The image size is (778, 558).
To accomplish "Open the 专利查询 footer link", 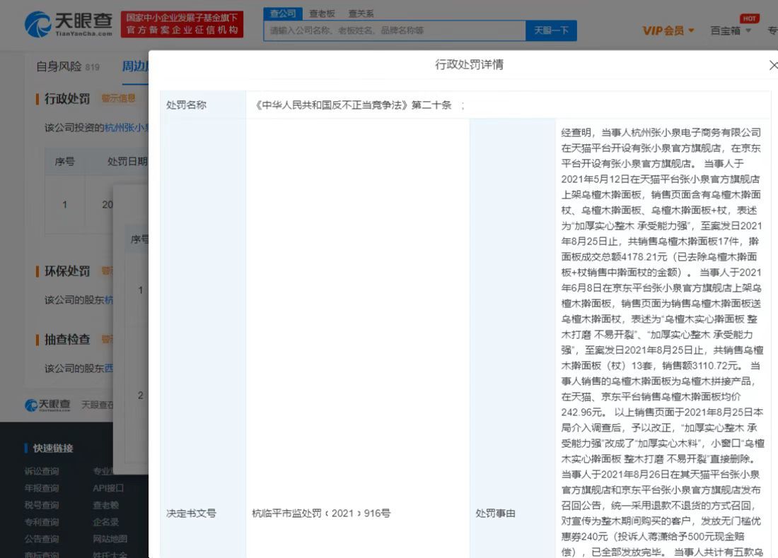I will click(x=42, y=522).
